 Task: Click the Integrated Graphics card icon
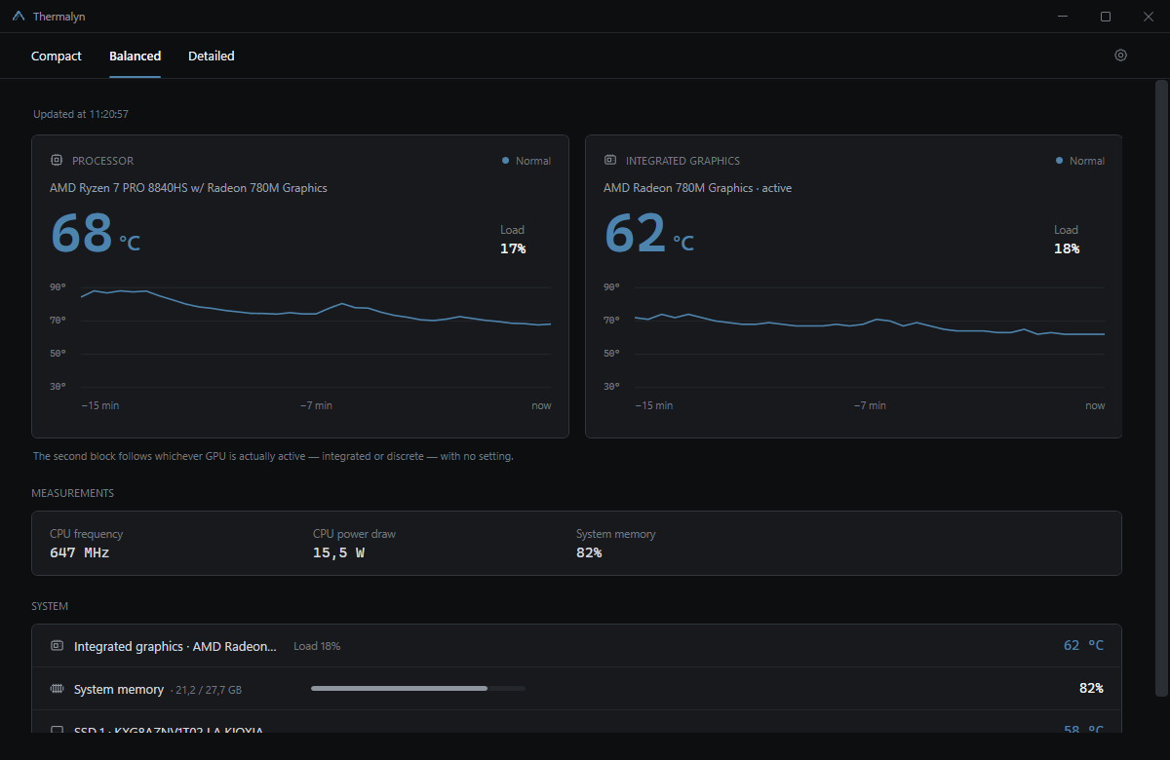[x=610, y=160]
